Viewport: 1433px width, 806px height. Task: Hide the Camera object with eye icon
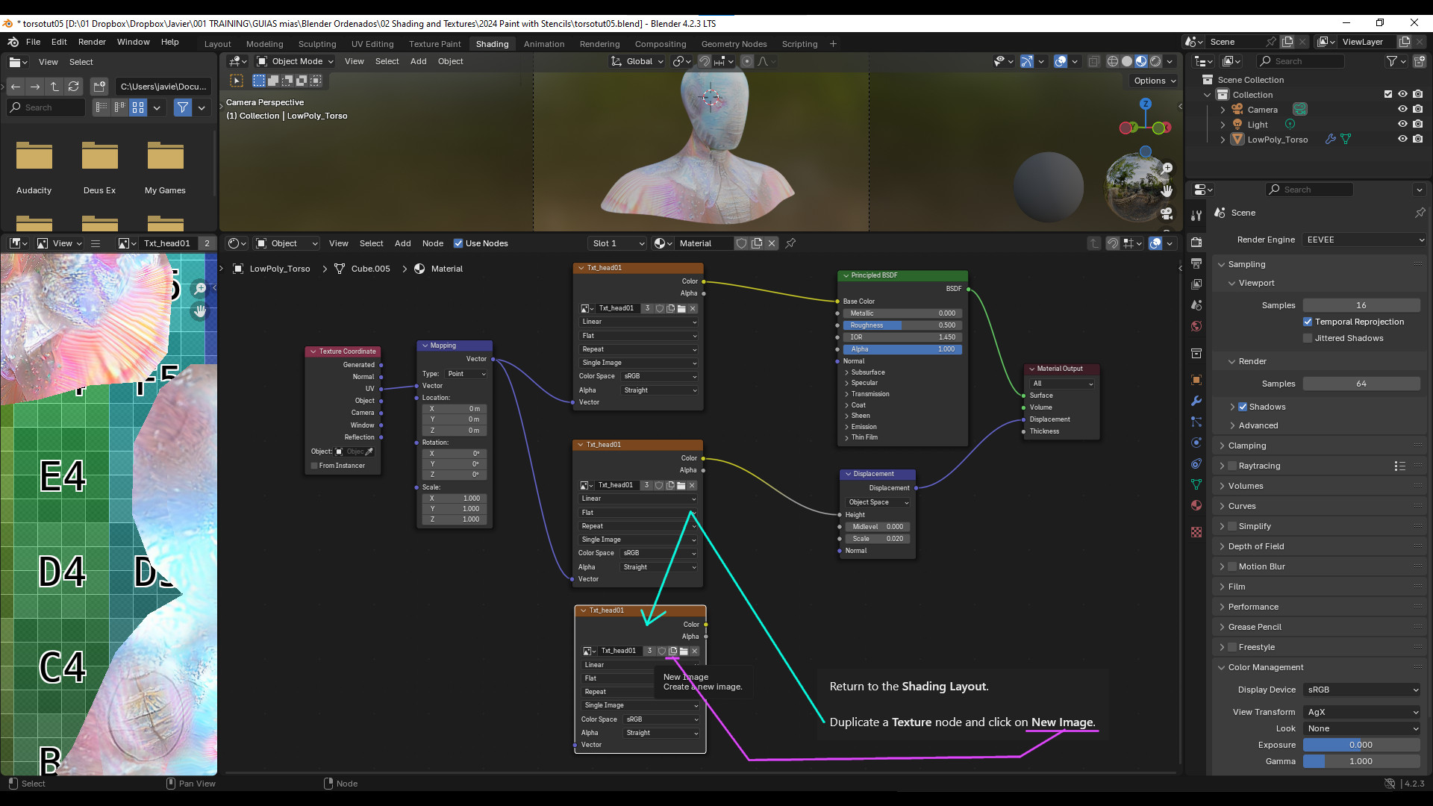(x=1402, y=110)
